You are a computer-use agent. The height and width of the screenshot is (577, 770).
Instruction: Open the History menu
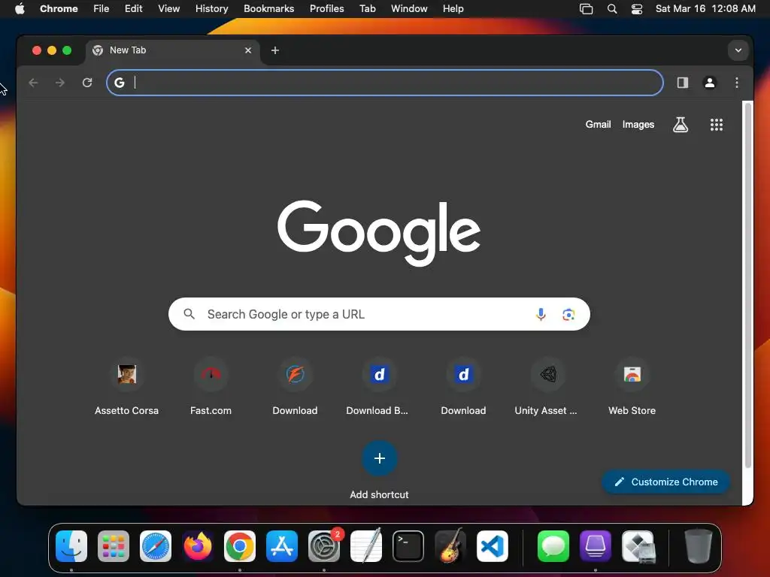click(x=211, y=8)
